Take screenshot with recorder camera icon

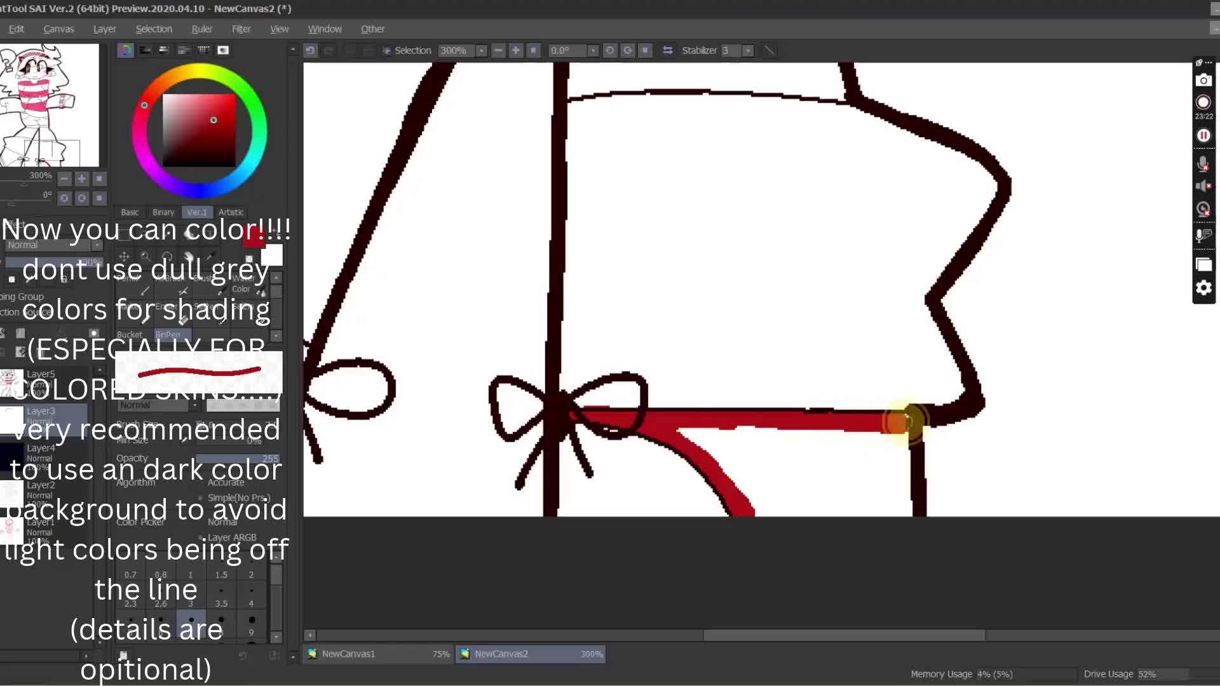[x=1203, y=81]
